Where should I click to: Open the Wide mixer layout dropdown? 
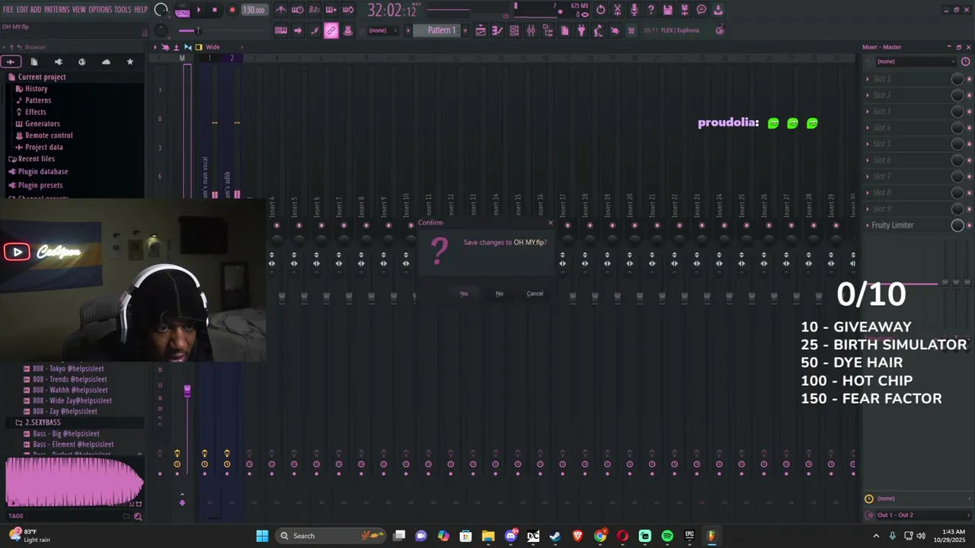point(213,47)
